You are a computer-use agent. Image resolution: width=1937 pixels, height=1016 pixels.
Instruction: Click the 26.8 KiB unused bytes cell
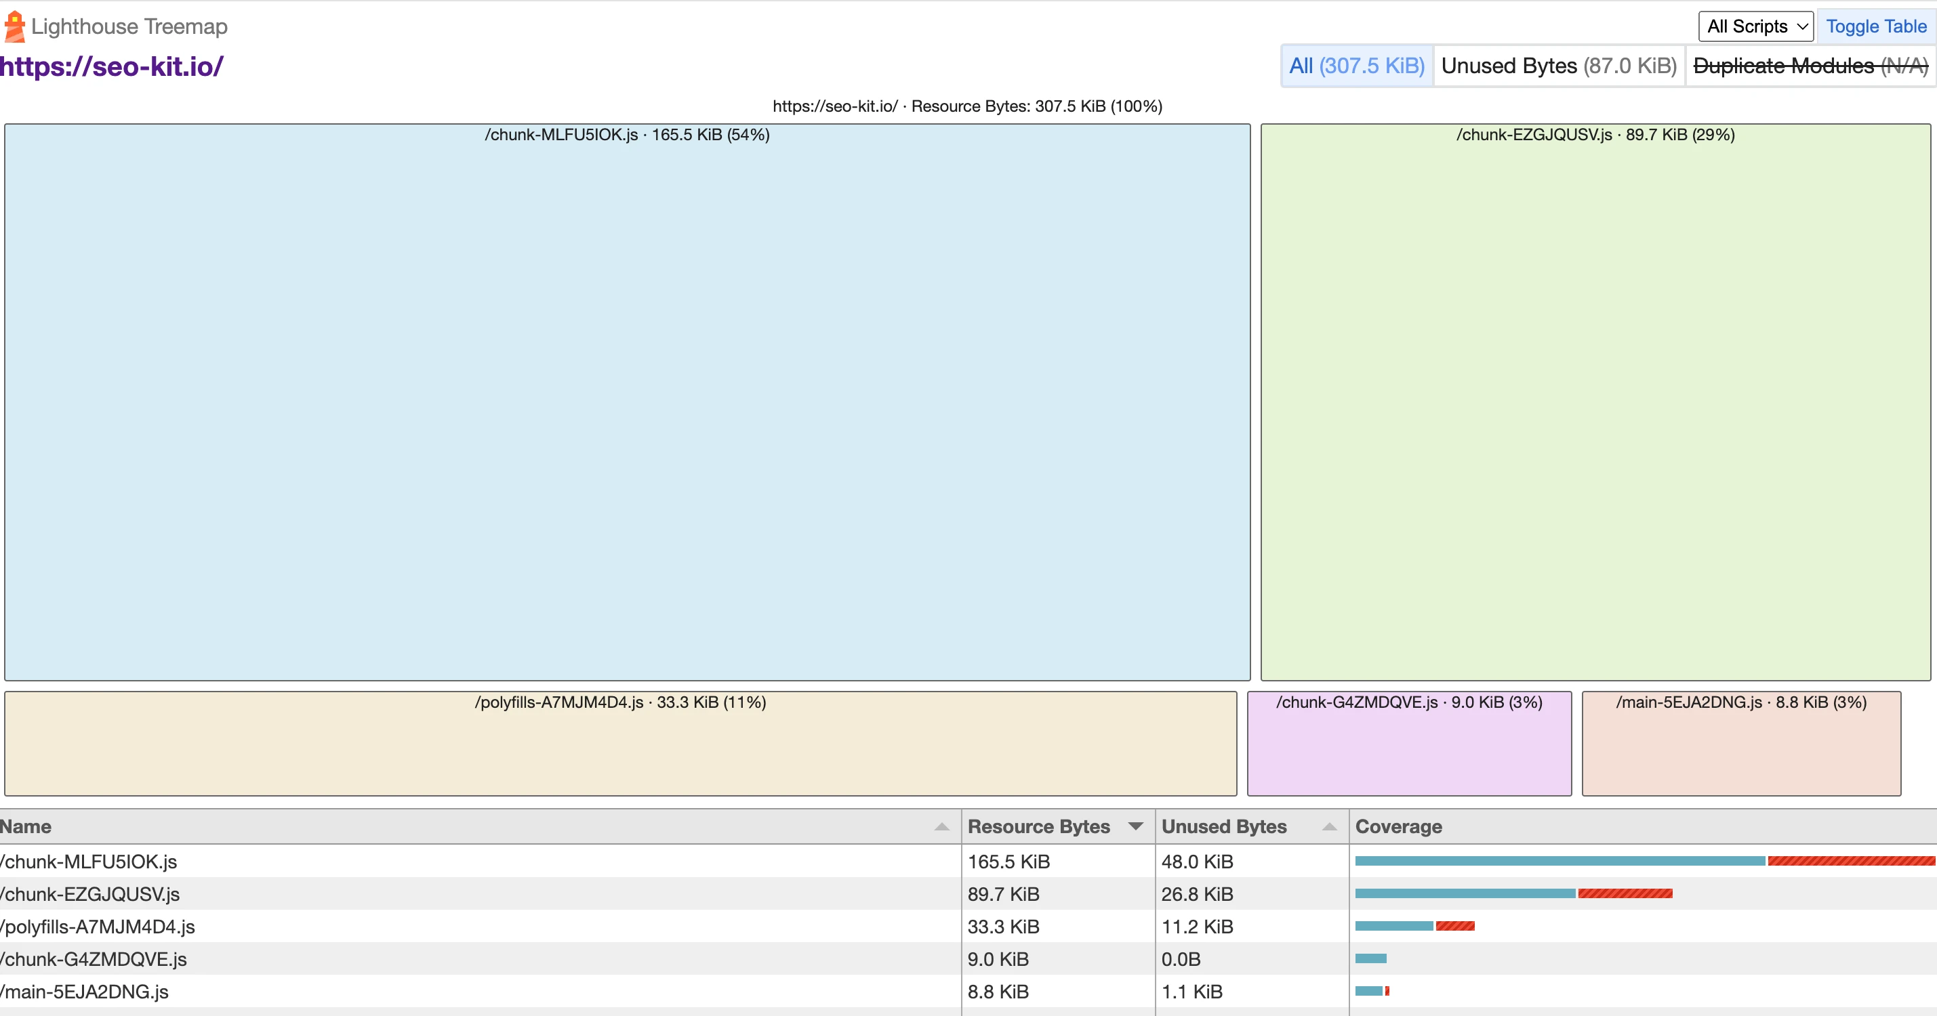click(1252, 893)
